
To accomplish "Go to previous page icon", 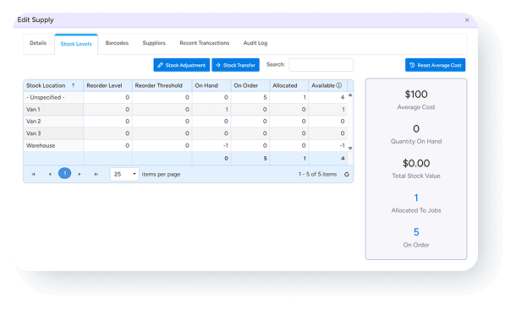I will 50,174.
